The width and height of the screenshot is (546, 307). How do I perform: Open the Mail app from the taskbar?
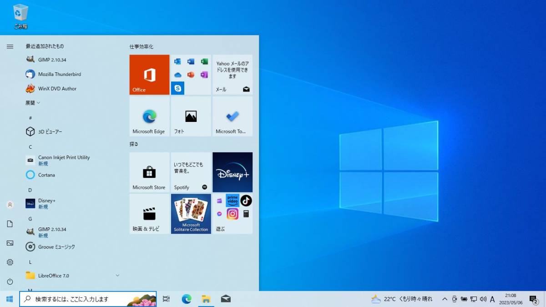click(226, 299)
